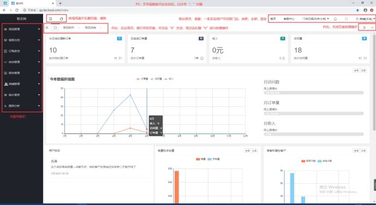
Task: Toggle the 访问量 series in the line chart legend
Action: (x=156, y=79)
